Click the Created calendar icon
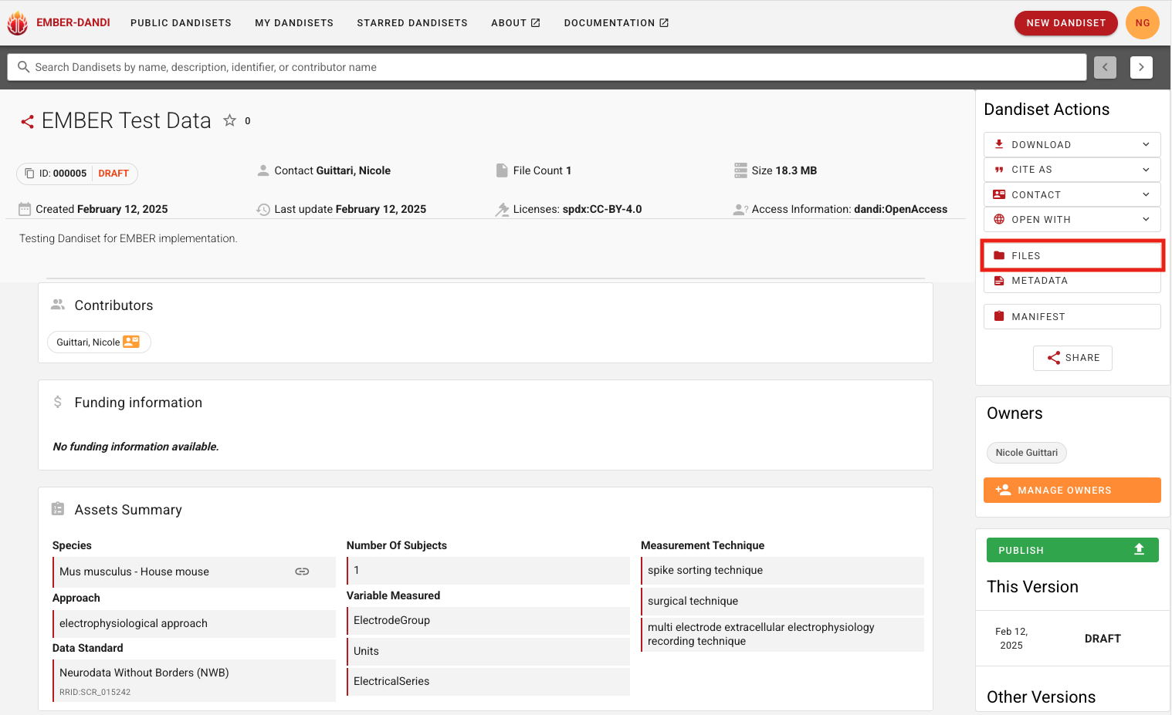 (25, 209)
